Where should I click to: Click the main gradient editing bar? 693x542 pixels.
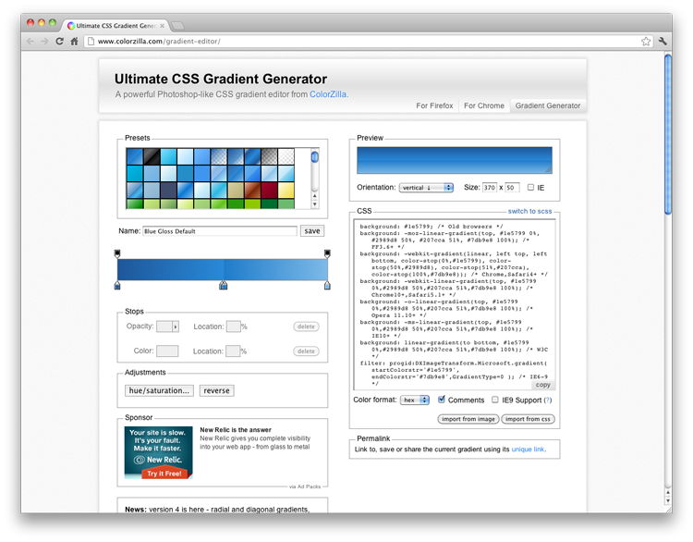(223, 269)
